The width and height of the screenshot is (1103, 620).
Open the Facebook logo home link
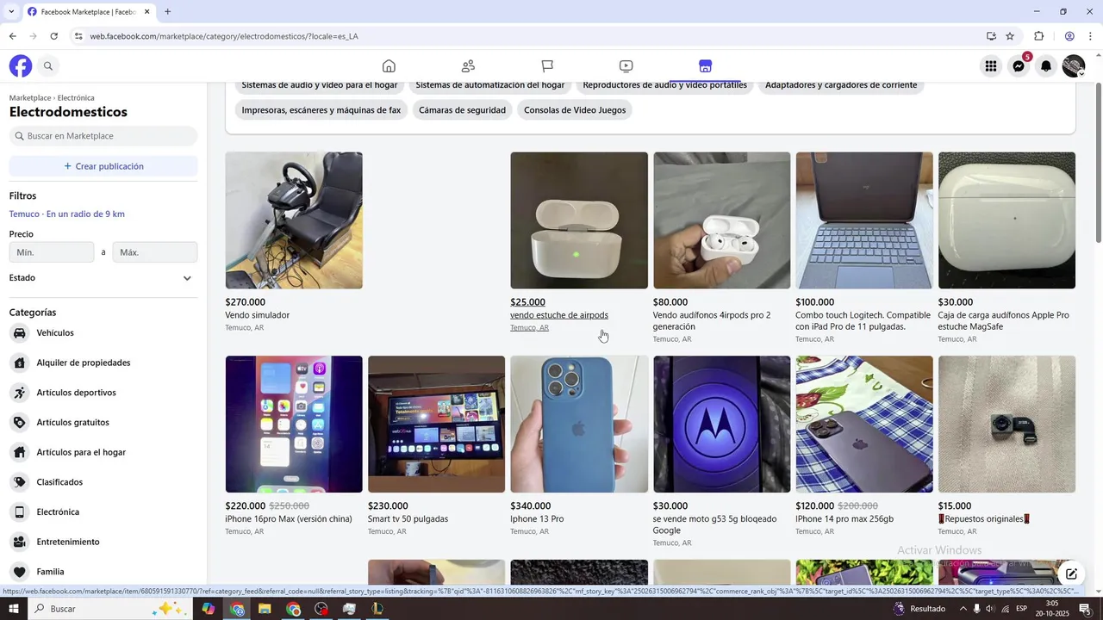21,66
